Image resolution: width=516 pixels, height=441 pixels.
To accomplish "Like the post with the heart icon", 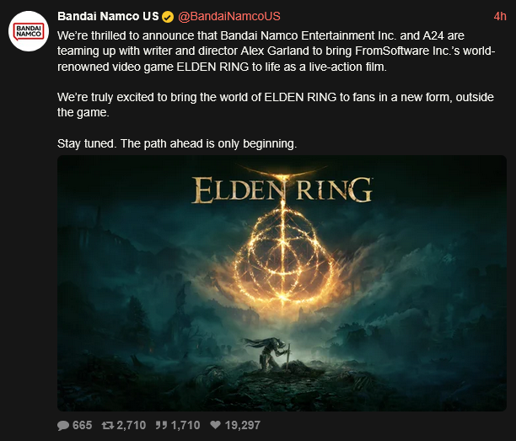I will [x=215, y=425].
